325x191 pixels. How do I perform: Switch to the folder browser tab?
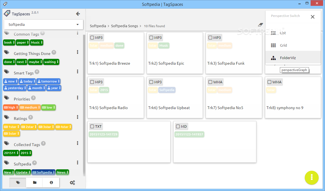35,182
